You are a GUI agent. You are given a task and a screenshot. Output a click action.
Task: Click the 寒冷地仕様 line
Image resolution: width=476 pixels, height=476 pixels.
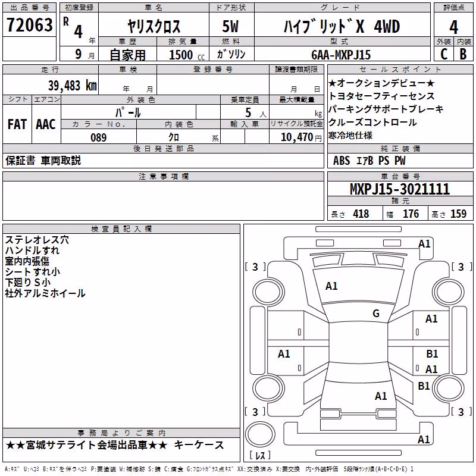(350, 136)
